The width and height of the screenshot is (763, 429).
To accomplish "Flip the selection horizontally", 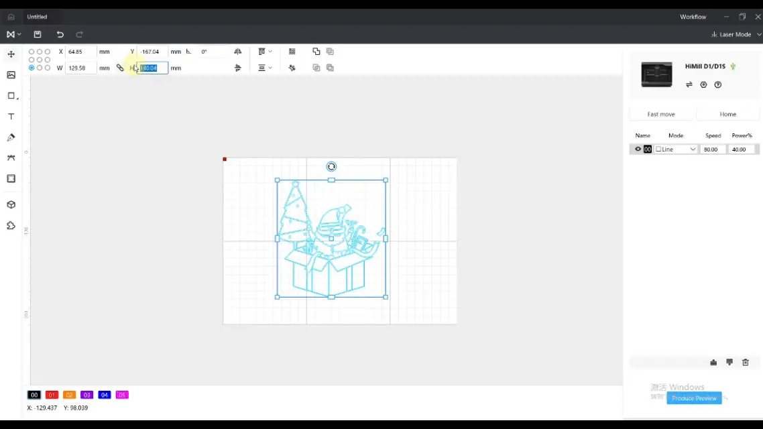I will pyautogui.click(x=237, y=51).
